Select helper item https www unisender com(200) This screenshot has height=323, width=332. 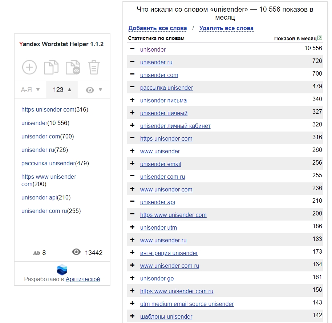click(49, 180)
